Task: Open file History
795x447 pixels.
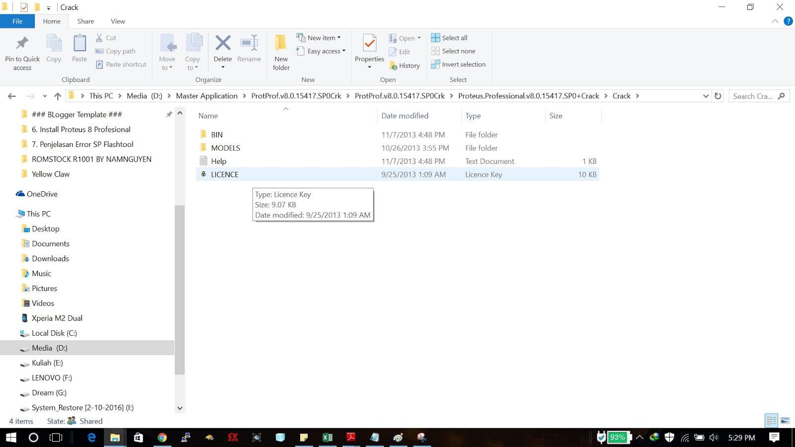Action: click(x=404, y=66)
